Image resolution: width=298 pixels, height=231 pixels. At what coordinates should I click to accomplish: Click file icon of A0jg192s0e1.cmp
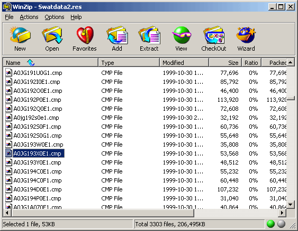point(8,118)
